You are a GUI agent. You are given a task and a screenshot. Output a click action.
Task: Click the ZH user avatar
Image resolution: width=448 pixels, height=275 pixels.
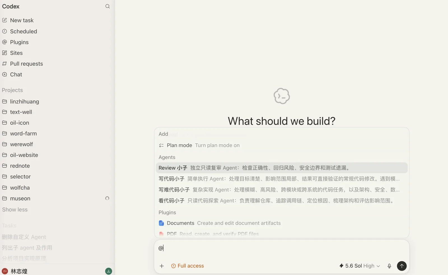pos(5,271)
